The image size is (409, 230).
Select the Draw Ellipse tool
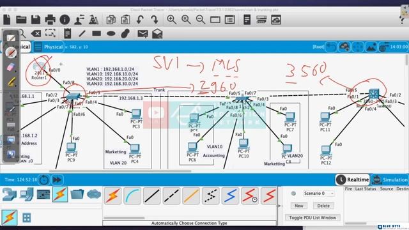coord(111,33)
